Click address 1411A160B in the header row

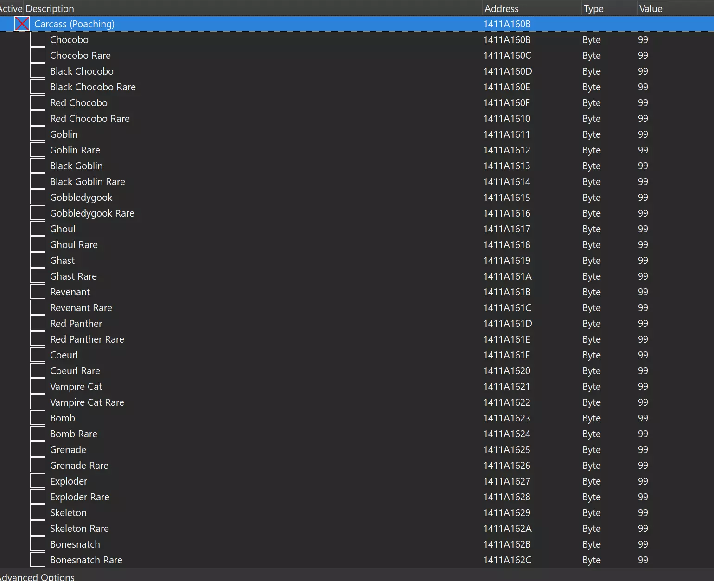coord(507,24)
